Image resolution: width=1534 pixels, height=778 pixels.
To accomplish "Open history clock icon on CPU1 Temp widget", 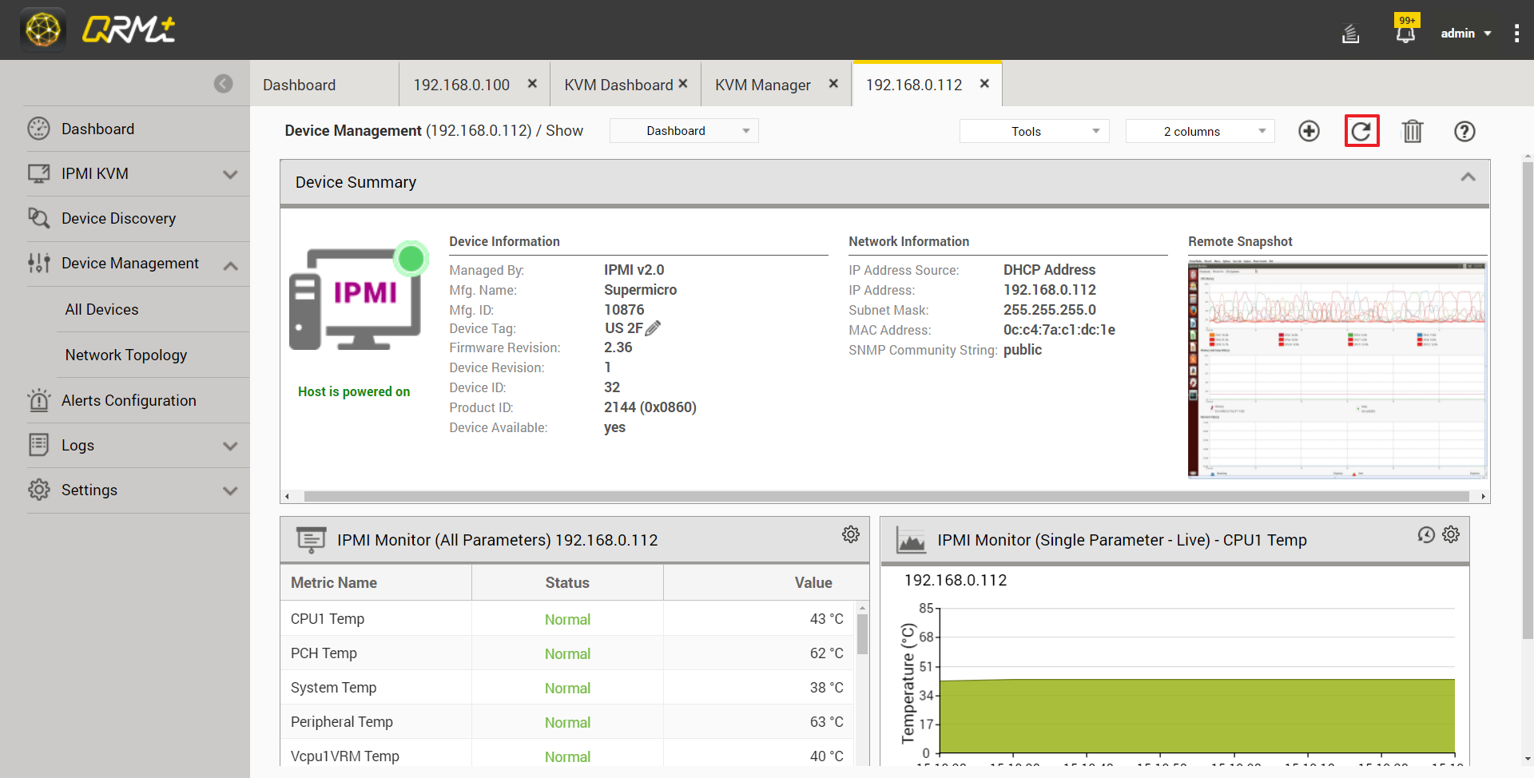I will pos(1426,534).
